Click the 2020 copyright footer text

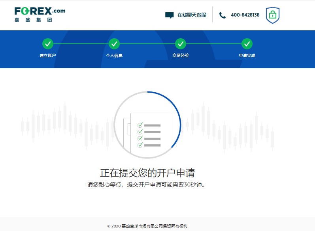(x=147, y=226)
